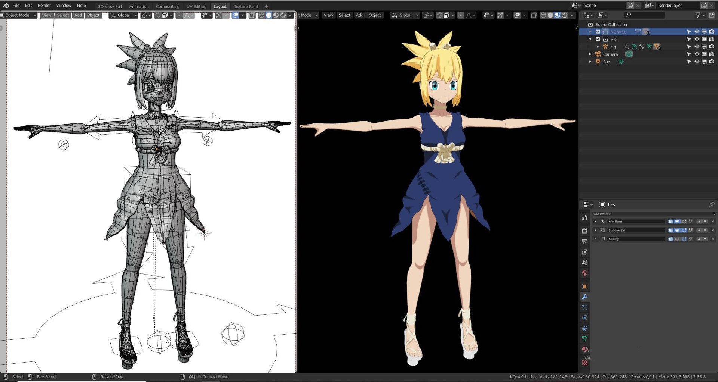Click the outliner search field
Image resolution: width=718 pixels, height=382 pixels.
645,15
